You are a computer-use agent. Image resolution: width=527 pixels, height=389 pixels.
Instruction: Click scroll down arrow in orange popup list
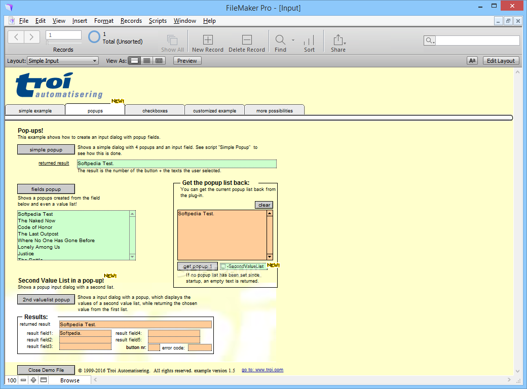click(x=270, y=257)
